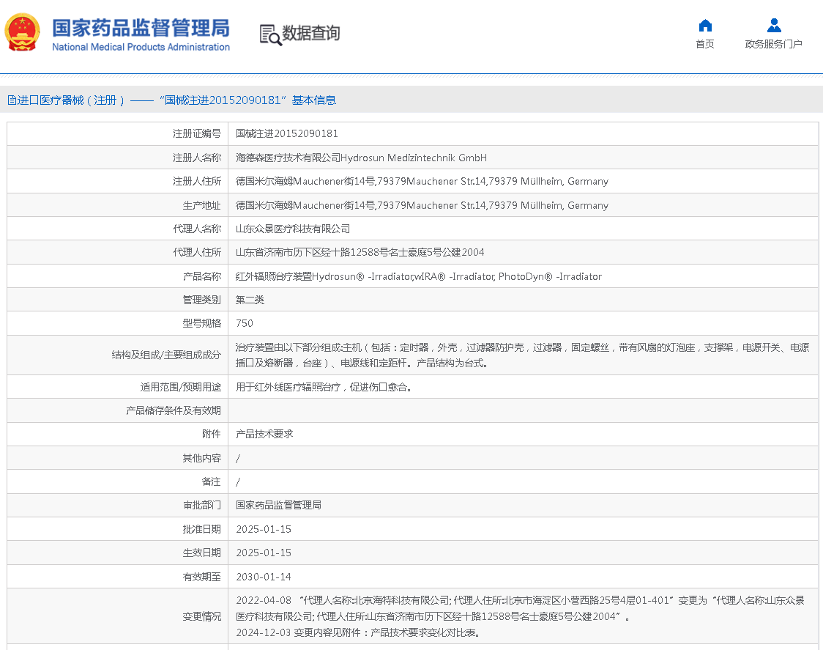Select management class value 第二类
The width and height of the screenshot is (823, 650).
(x=250, y=300)
